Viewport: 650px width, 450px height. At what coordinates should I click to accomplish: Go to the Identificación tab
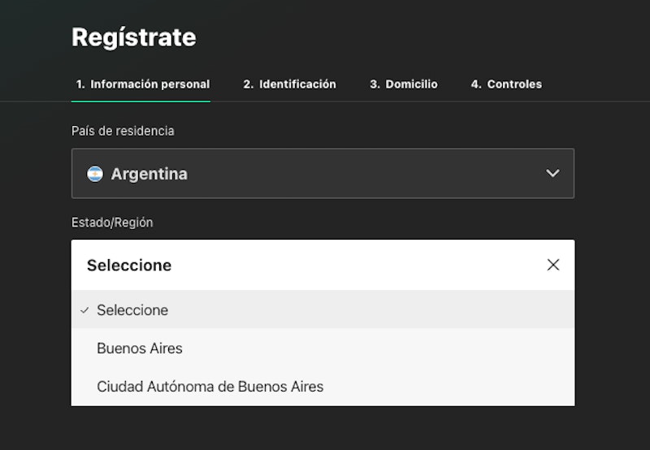pyautogui.click(x=290, y=84)
